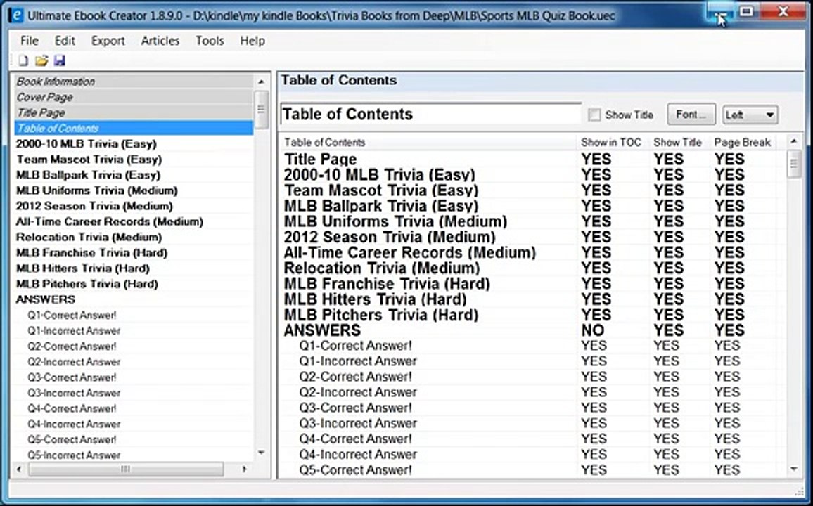Click the table vertical scrollbar thumb

click(793, 164)
